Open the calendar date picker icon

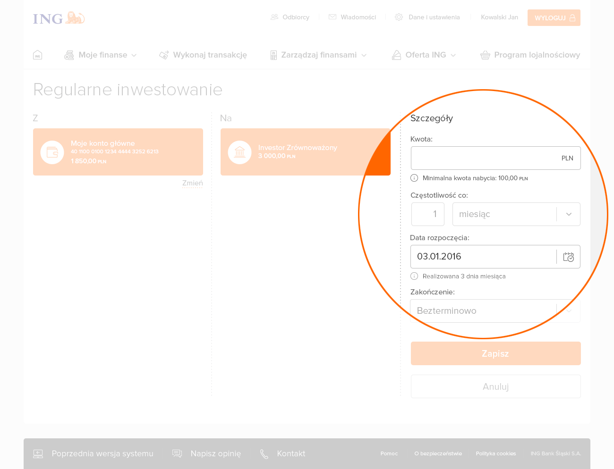point(569,257)
